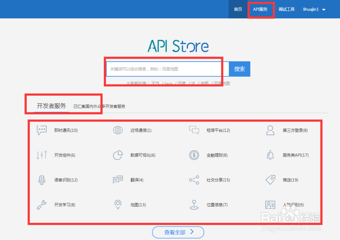
Task: Open the 短信平台(12) category link
Action: pos(218,130)
